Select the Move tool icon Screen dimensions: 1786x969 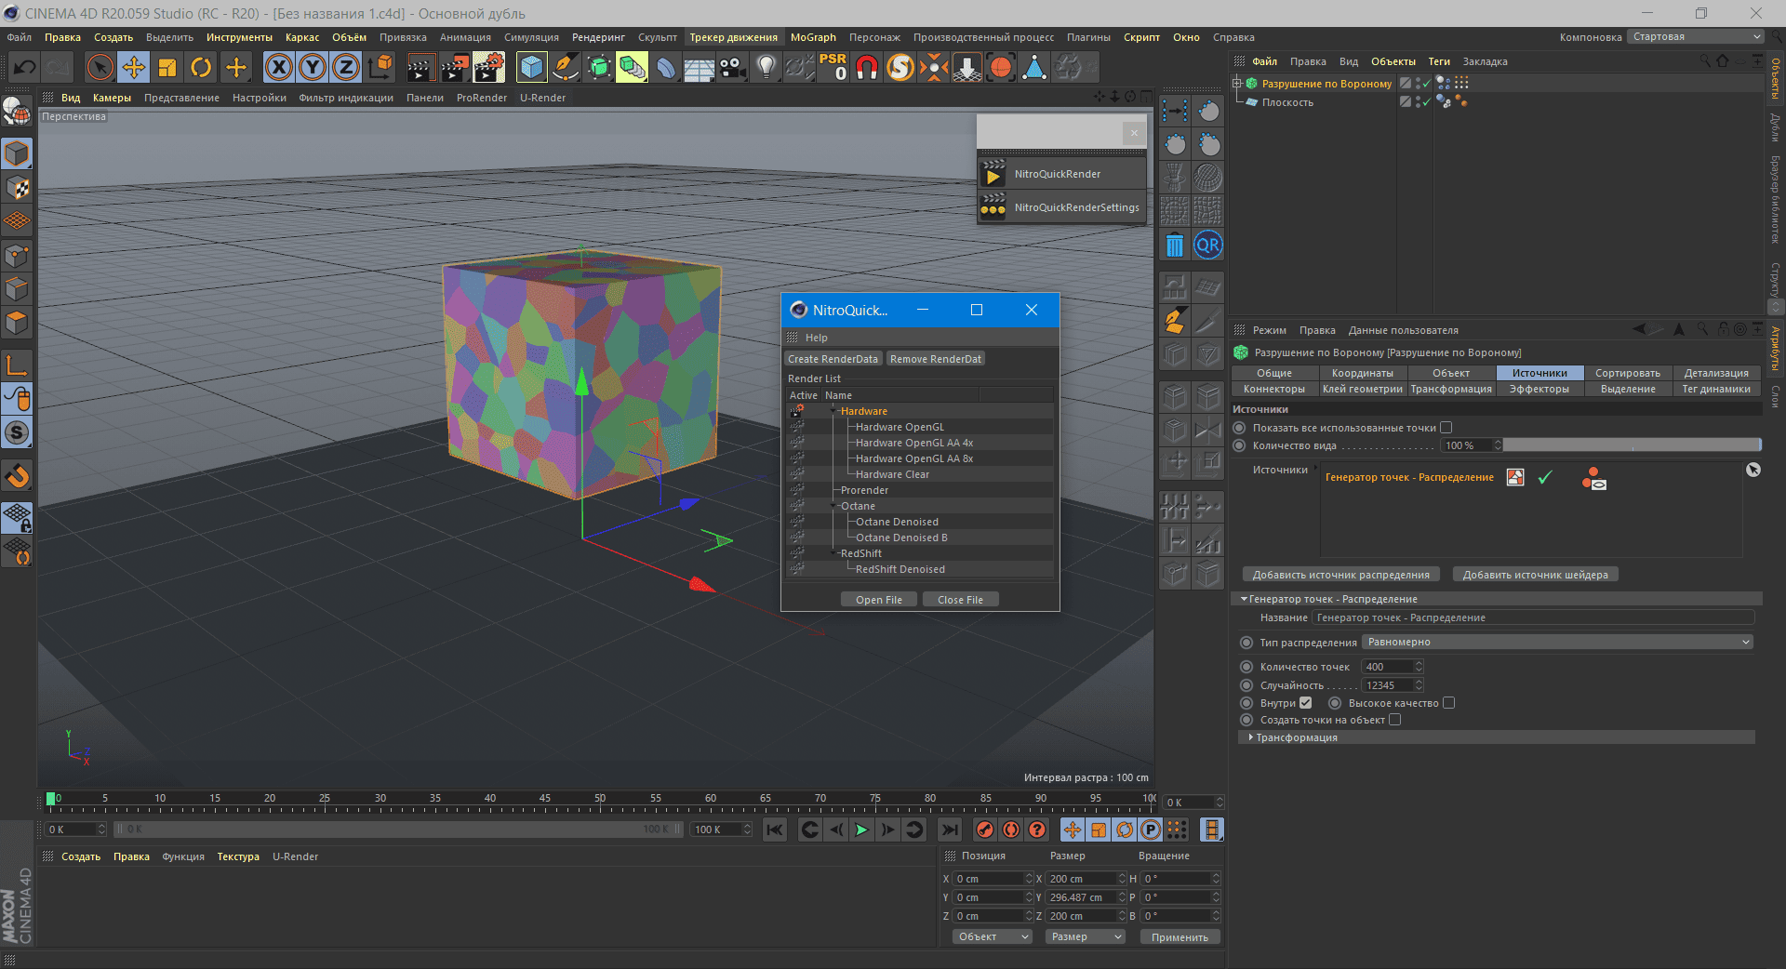[x=134, y=67]
